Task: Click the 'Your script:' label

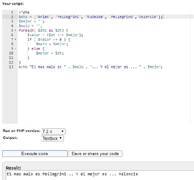Action: point(13,4)
